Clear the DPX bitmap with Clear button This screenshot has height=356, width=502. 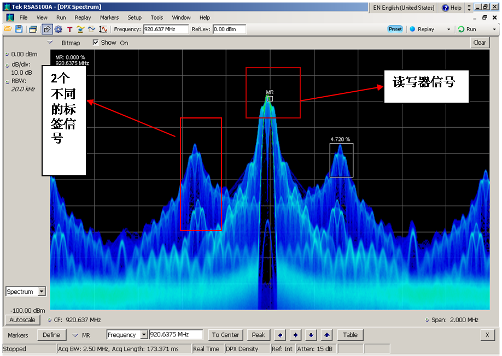pos(480,43)
